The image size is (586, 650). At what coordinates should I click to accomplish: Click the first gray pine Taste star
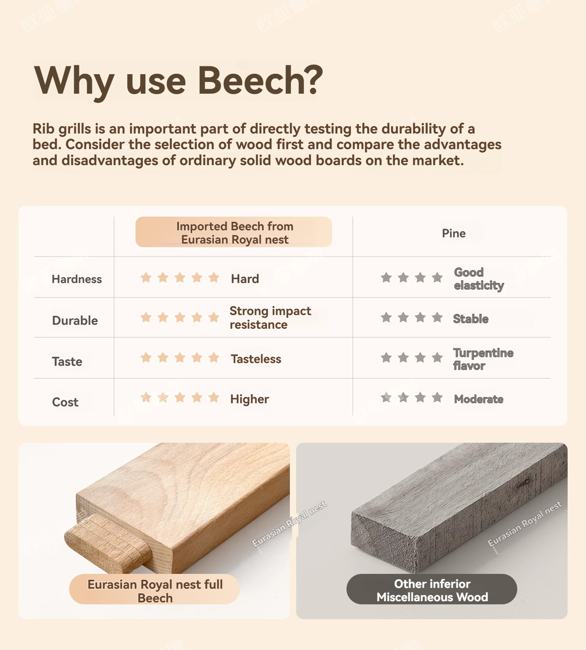pos(386,358)
